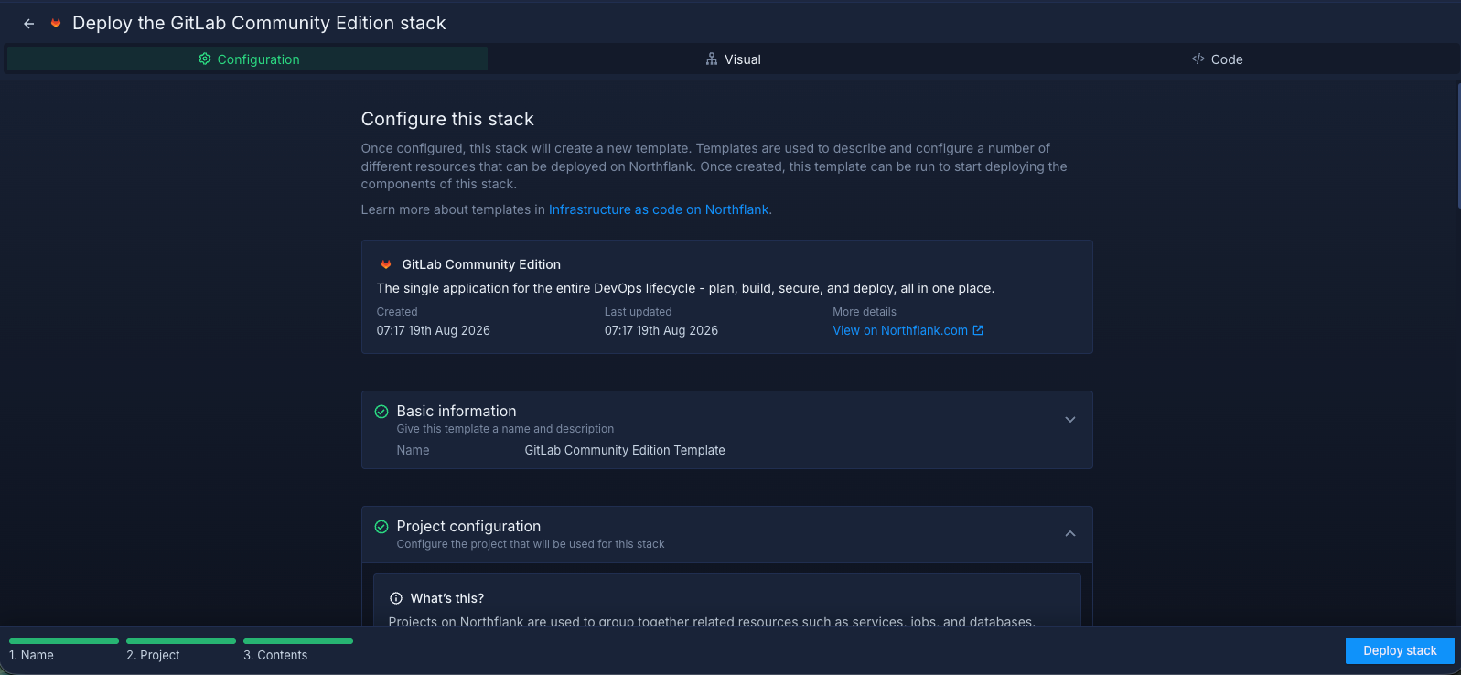Screen dimensions: 1461x675
Task: Click the info icon next to What's this?
Action: 396,598
